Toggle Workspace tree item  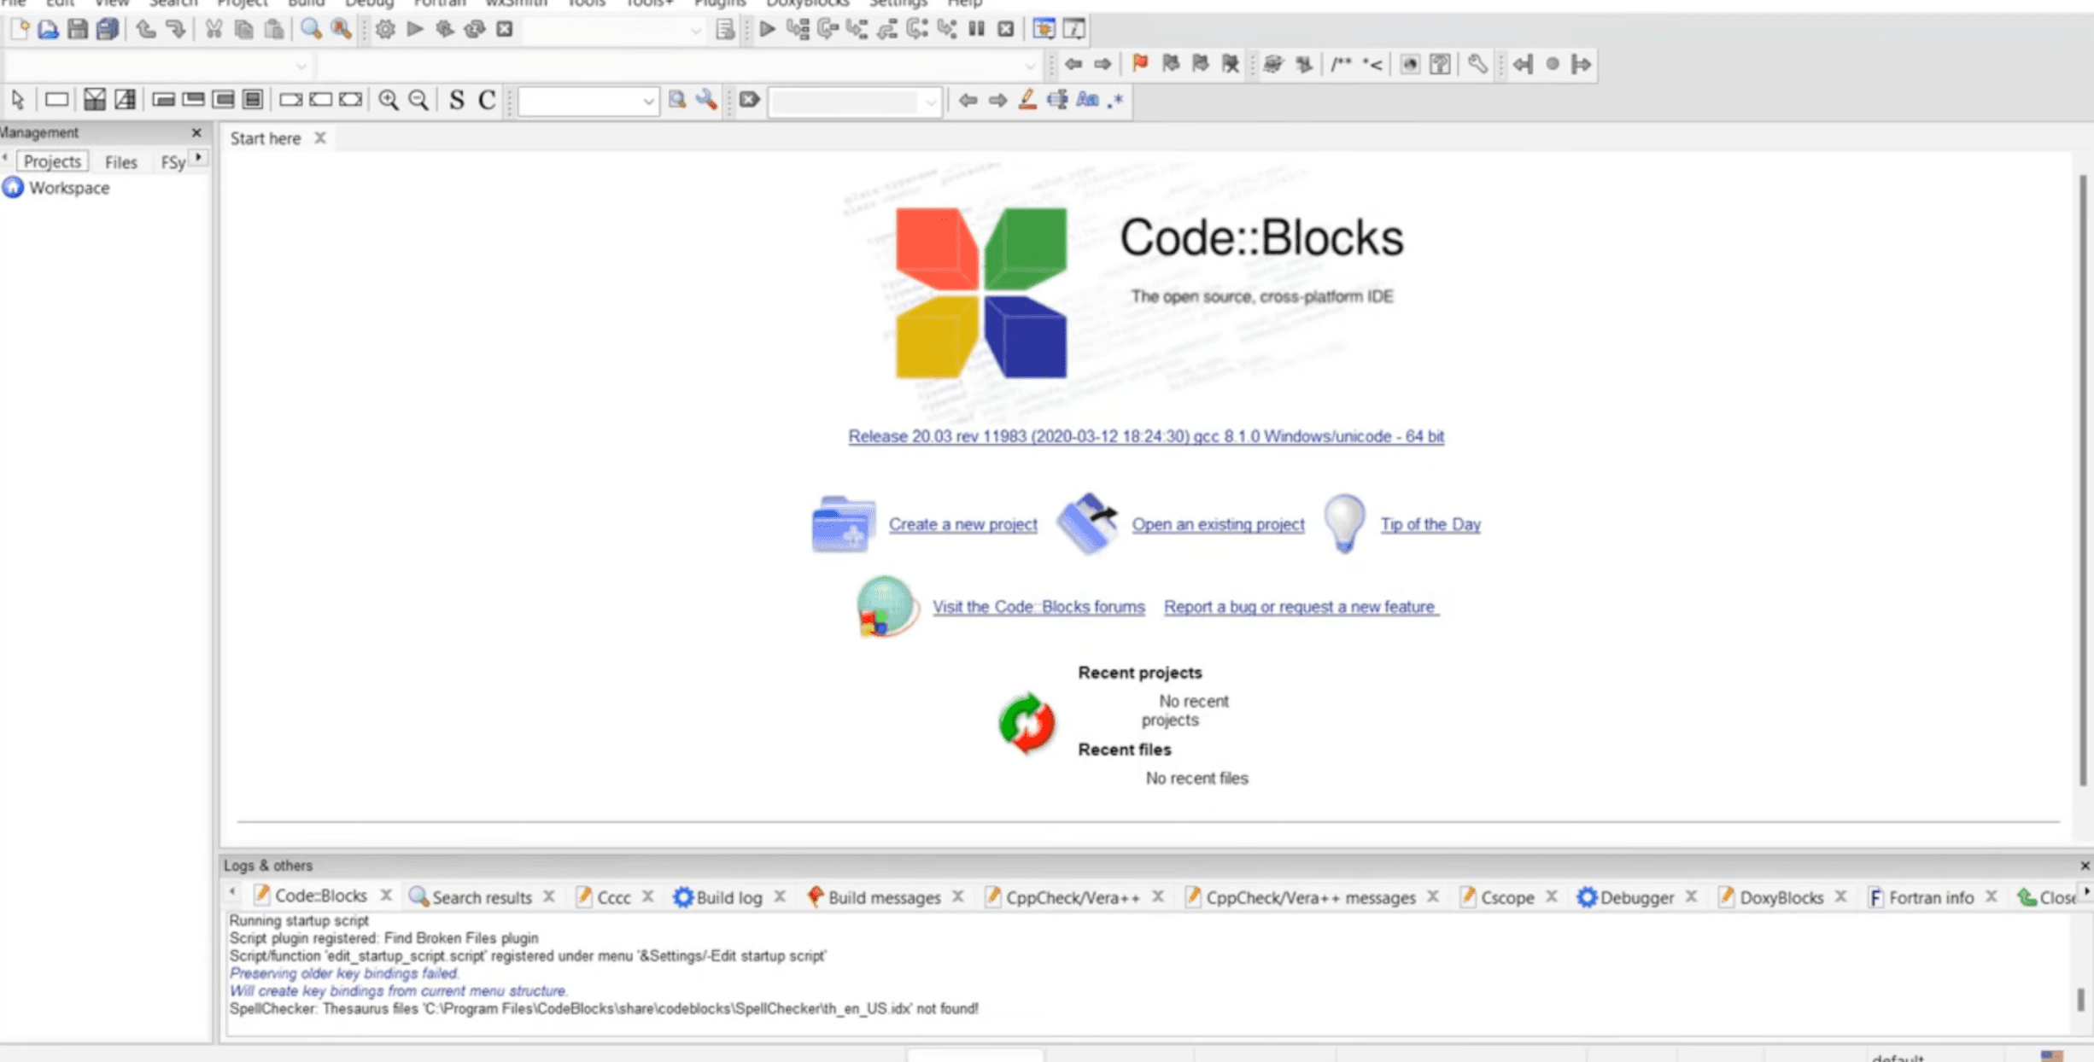click(69, 187)
